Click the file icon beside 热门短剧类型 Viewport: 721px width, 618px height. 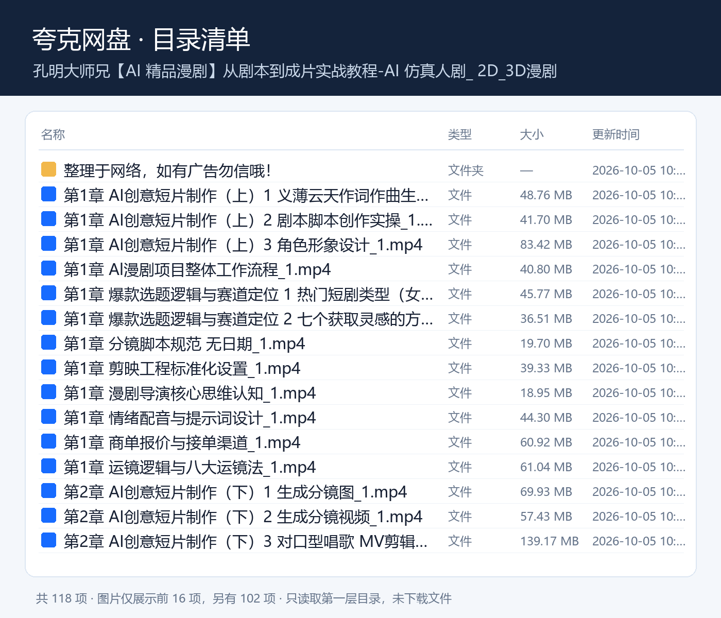point(48,293)
